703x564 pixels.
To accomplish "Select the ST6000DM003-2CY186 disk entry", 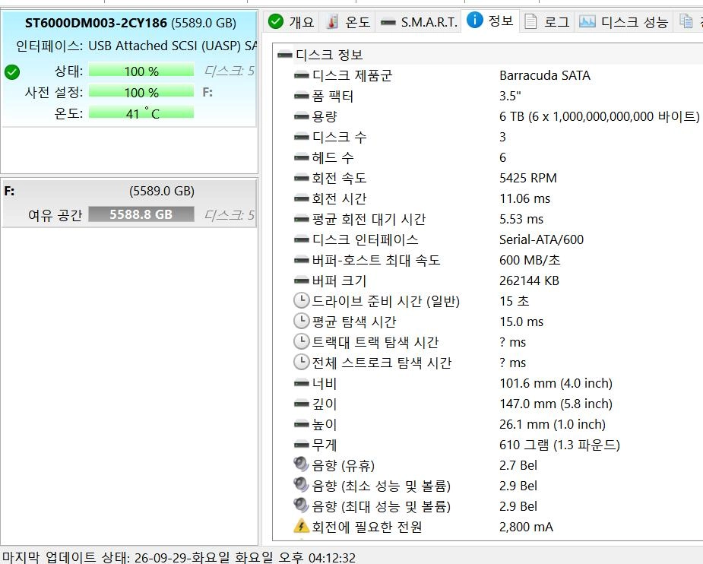I will [x=129, y=69].
